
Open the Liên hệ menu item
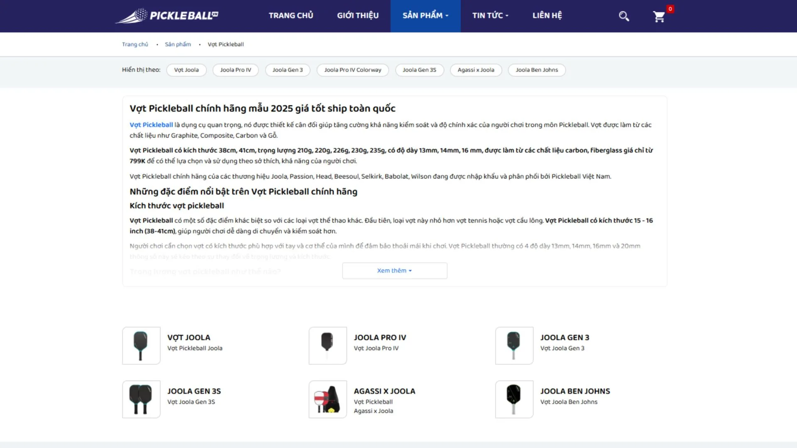pyautogui.click(x=547, y=16)
